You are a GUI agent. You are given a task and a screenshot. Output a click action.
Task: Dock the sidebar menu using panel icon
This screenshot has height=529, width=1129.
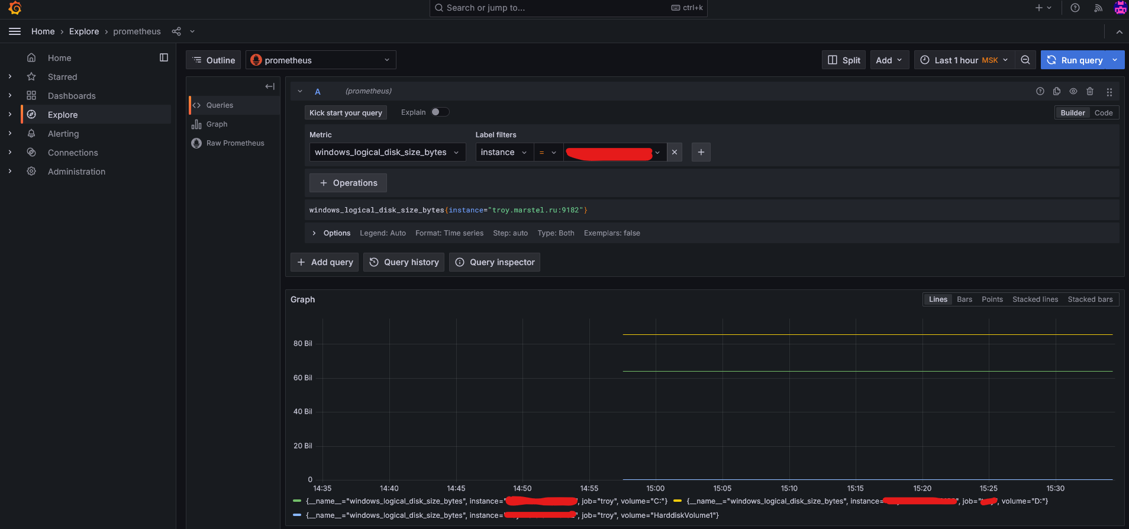click(164, 57)
